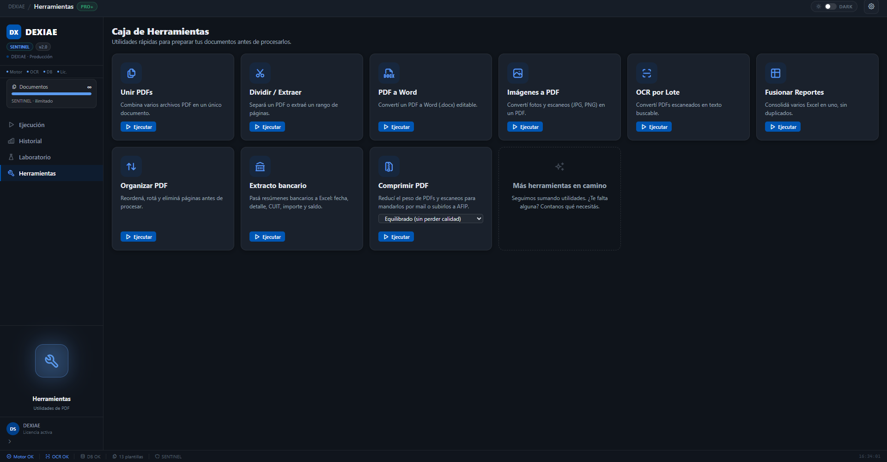
Task: Click the Comprimir PDF zip icon
Action: pos(389,166)
